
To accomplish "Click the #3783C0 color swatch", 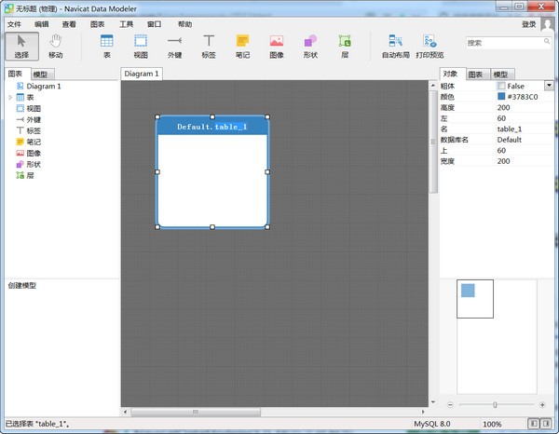I will (x=501, y=96).
